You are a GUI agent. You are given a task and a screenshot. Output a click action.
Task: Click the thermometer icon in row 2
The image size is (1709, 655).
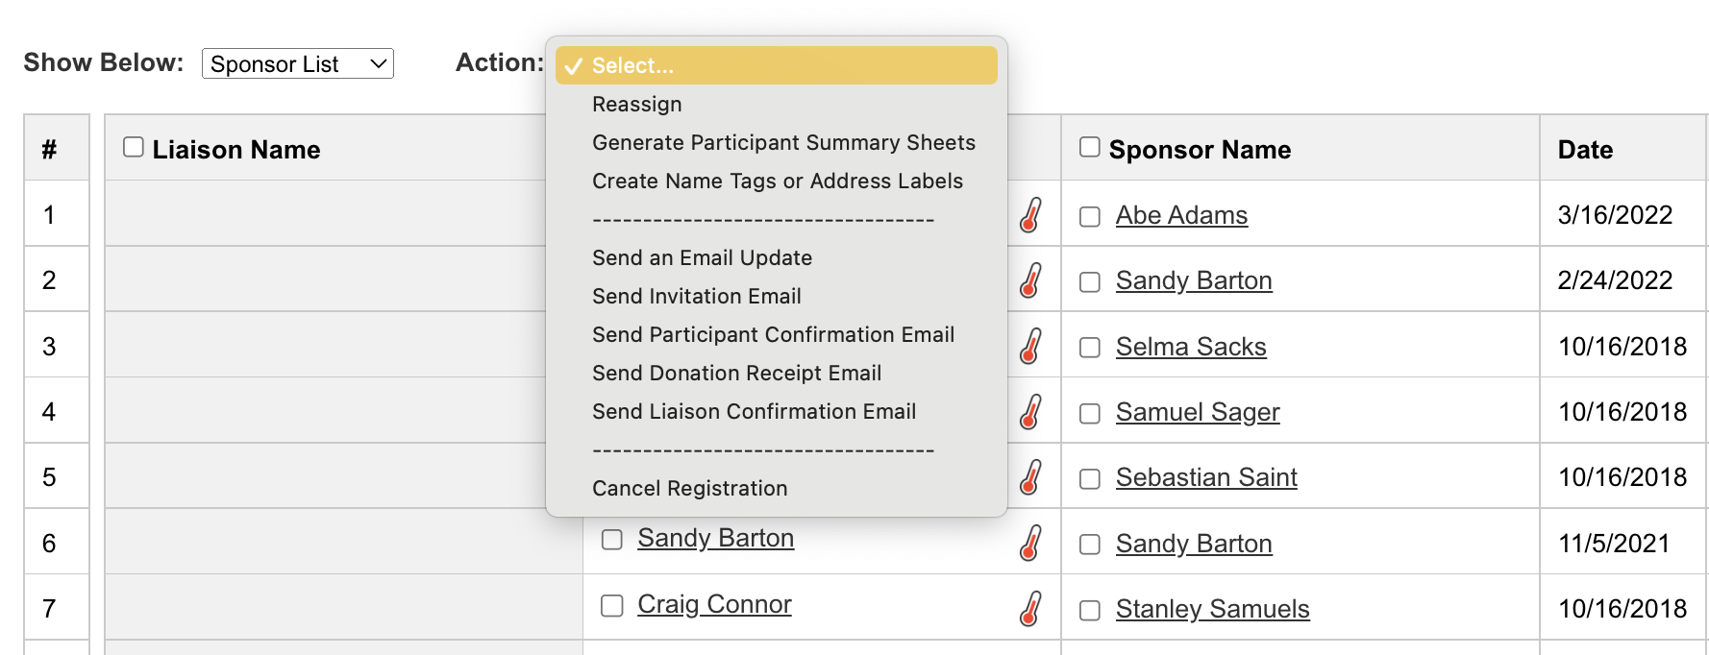[1030, 280]
